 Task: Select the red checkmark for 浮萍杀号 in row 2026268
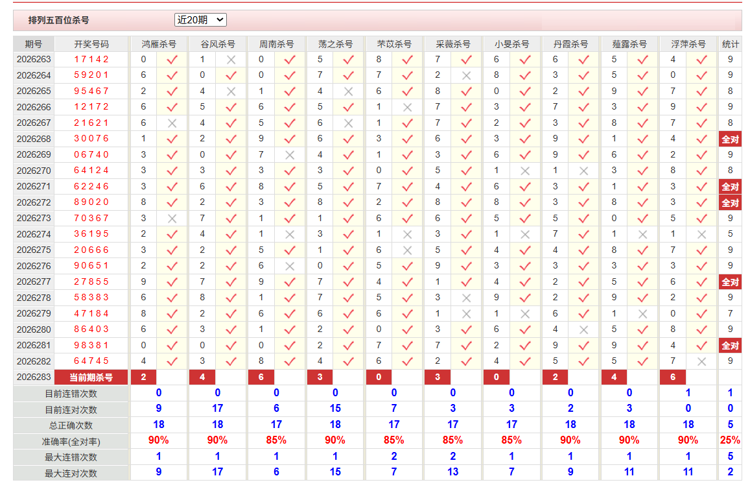tap(701, 139)
